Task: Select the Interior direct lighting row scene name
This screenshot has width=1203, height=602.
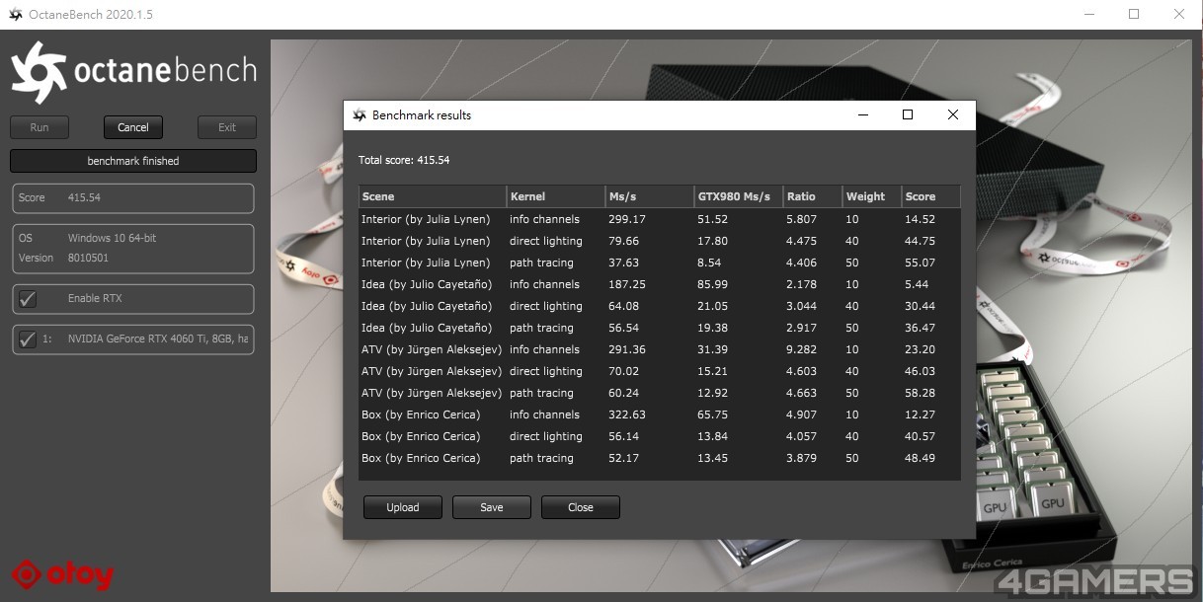Action: pos(426,241)
